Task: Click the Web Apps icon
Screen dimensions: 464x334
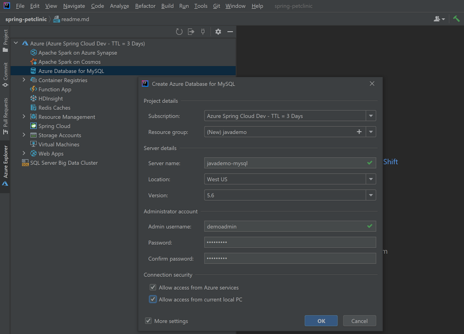Action: click(33, 154)
